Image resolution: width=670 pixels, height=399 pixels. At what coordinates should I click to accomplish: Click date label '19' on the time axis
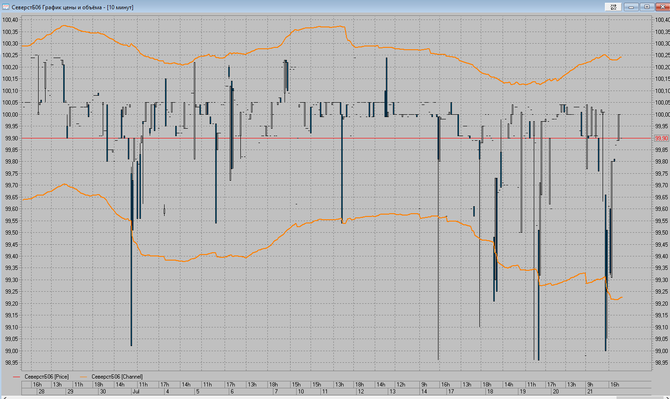pyautogui.click(x=523, y=392)
